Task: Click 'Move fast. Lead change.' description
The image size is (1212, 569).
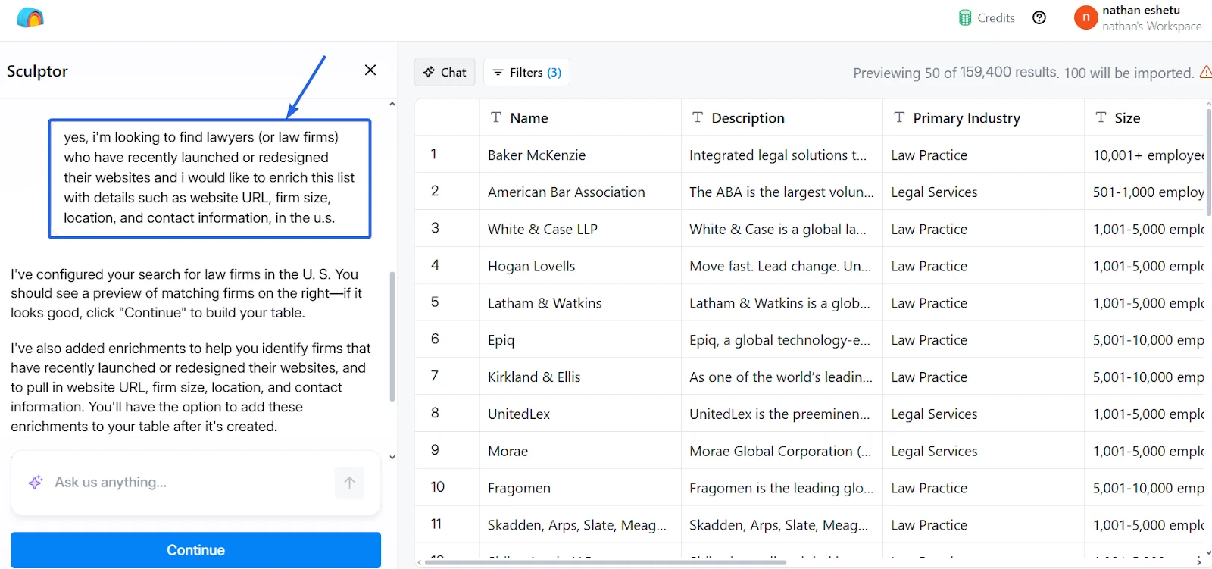Action: pos(782,266)
